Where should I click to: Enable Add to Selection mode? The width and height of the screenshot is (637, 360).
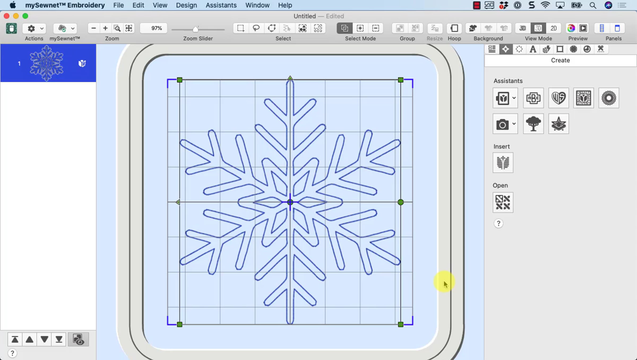[360, 28]
